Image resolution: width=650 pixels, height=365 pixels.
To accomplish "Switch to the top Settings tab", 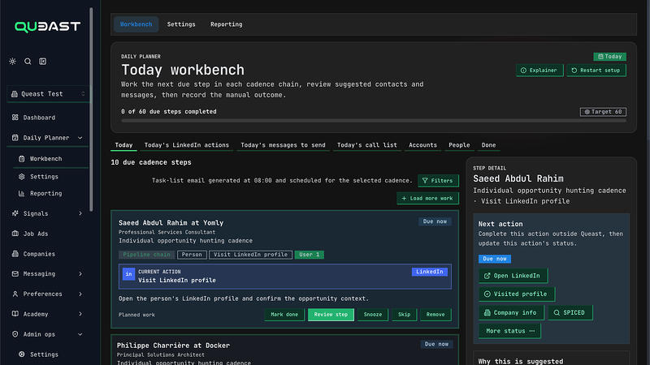I will 181,24.
